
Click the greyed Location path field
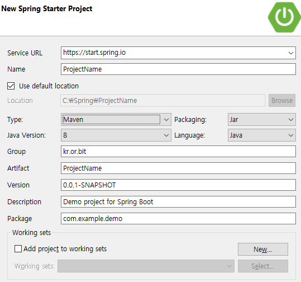(163, 100)
